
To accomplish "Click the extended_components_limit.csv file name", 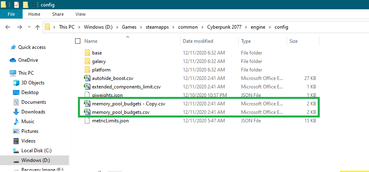I will [x=126, y=86].
